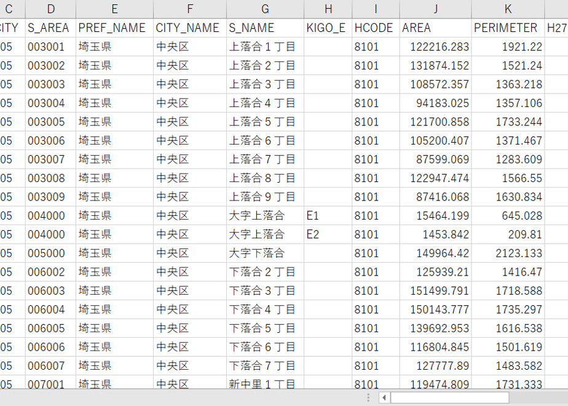Click the S_AREA header cell

tap(50, 28)
